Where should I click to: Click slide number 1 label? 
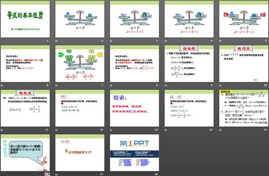48,41
